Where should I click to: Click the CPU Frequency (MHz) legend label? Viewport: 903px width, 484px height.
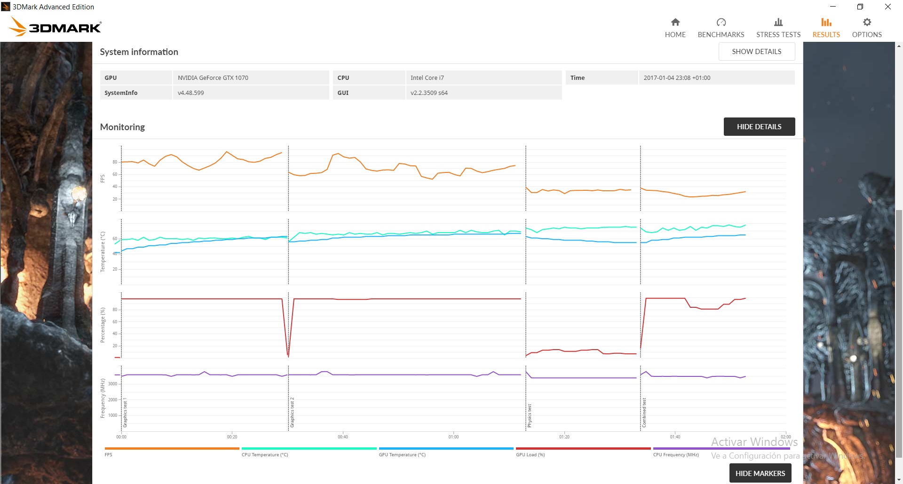(676, 455)
